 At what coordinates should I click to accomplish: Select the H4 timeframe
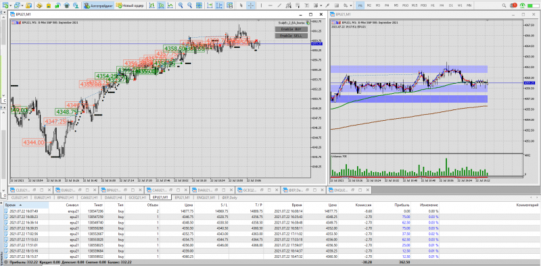tap(442, 5)
